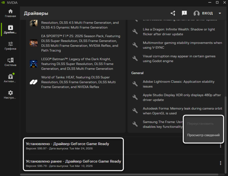Click Apple Studio Display XDR 480p text
This screenshot has height=176, width=228.
pos(182,97)
